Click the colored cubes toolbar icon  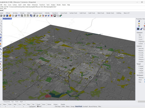point(61,16)
